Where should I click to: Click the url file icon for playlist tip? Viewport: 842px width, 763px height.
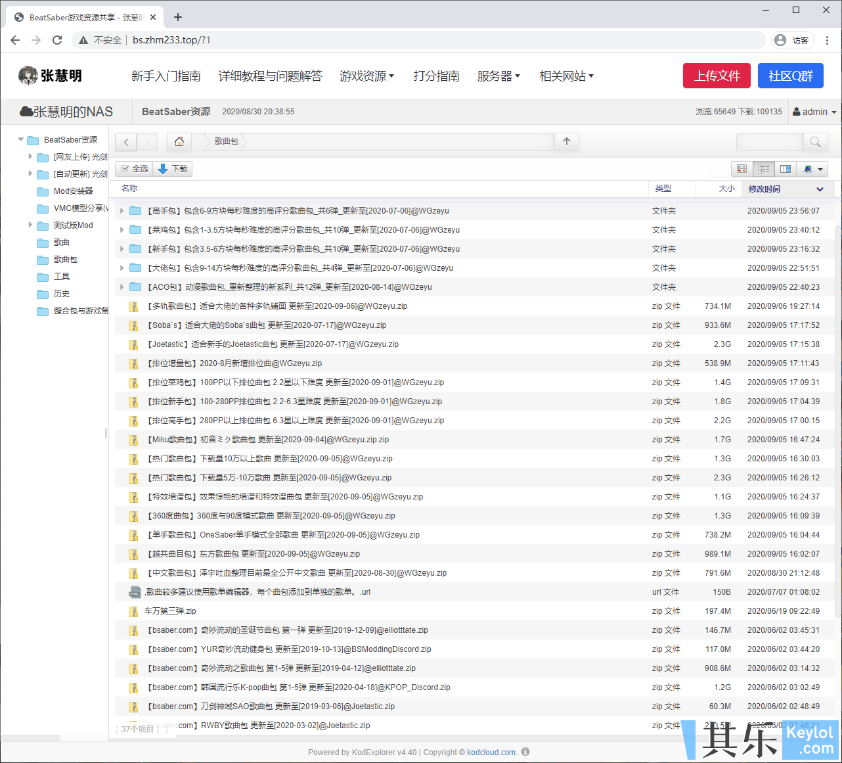tap(134, 592)
